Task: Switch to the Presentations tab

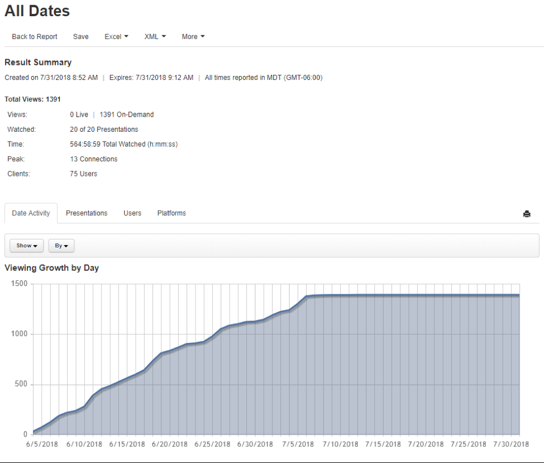Action: (x=87, y=213)
